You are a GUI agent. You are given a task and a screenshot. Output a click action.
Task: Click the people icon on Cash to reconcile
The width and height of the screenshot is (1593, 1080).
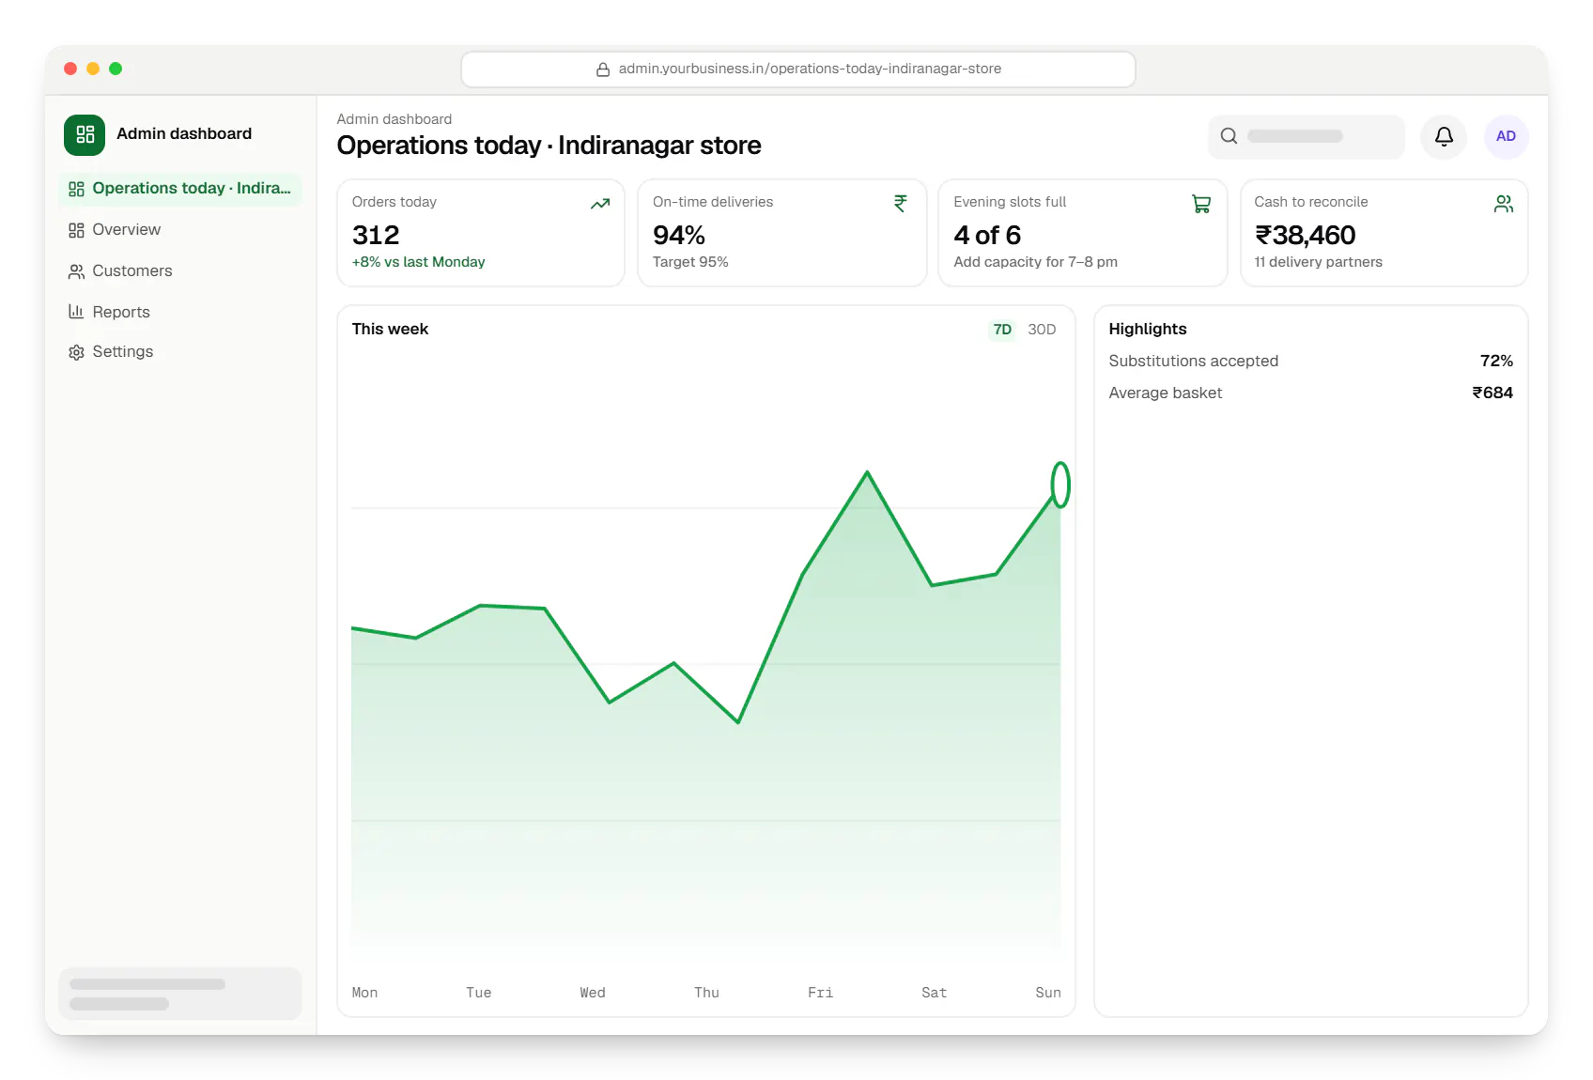1503,204
